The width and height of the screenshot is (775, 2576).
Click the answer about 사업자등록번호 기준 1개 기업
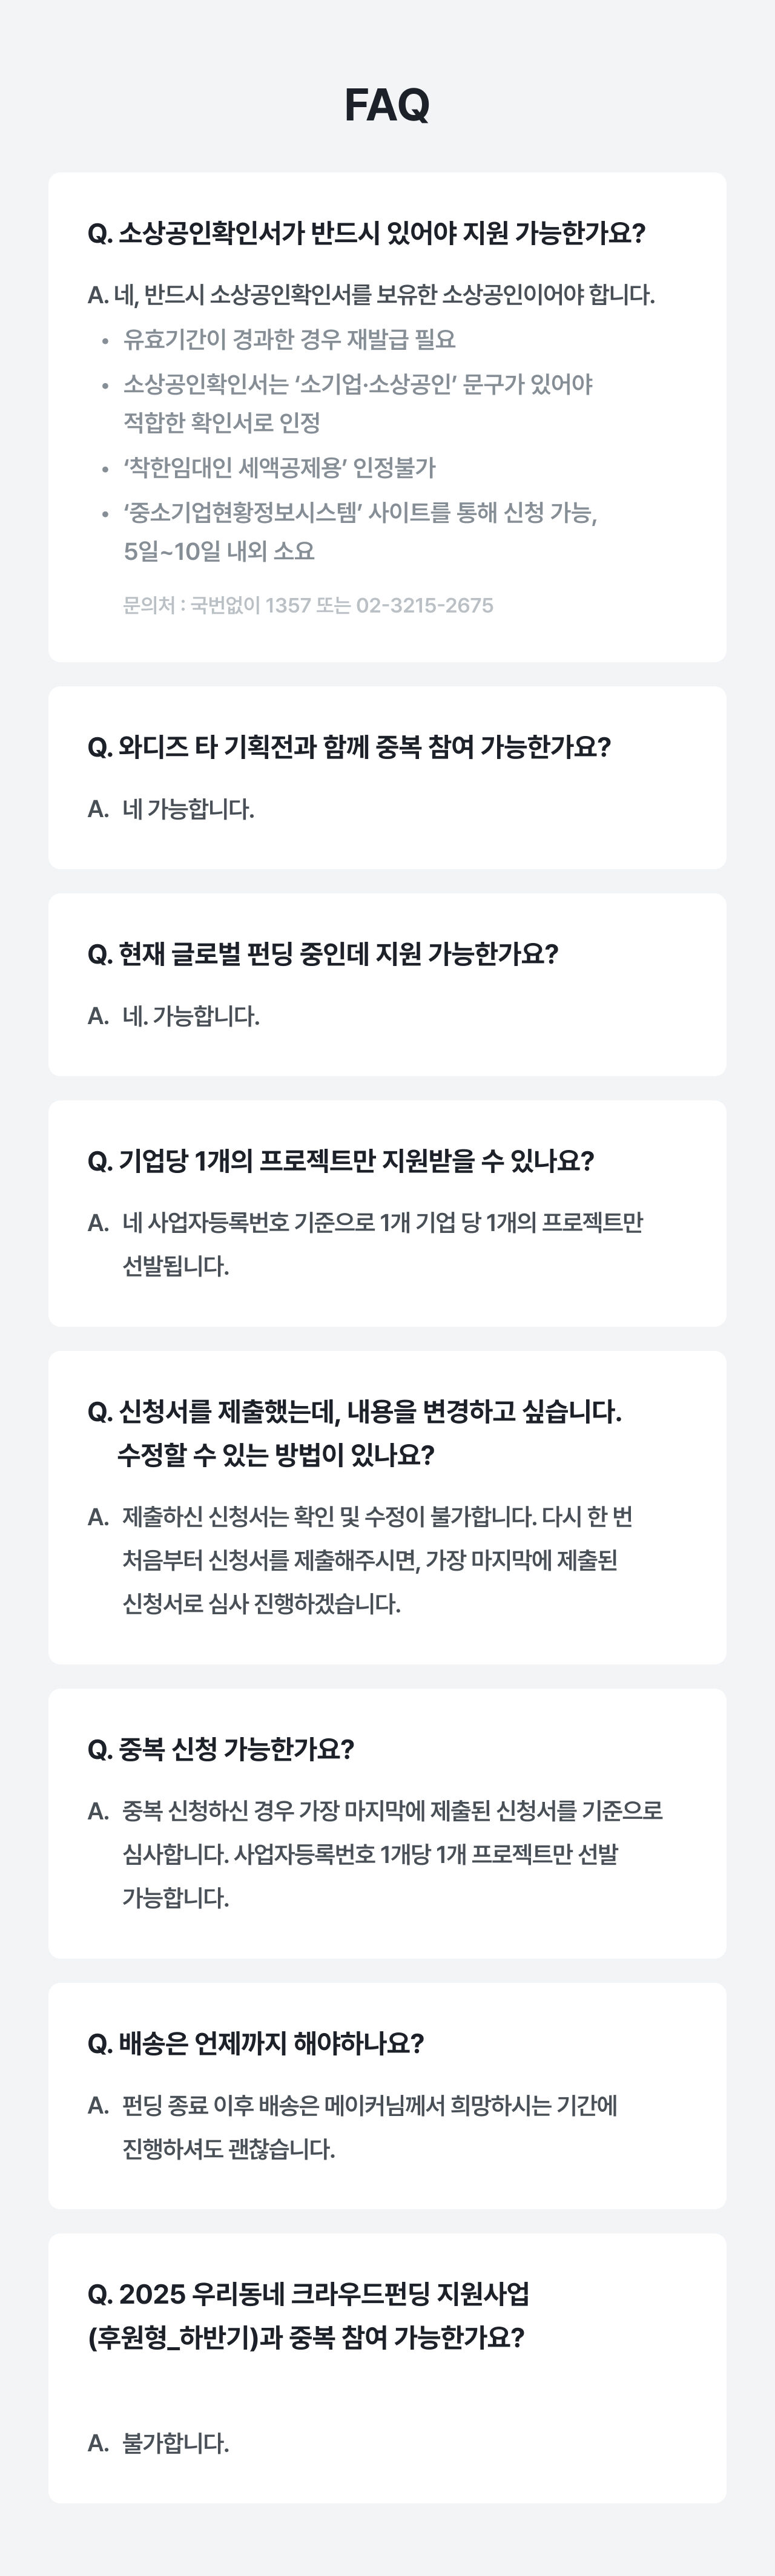[x=382, y=1223]
